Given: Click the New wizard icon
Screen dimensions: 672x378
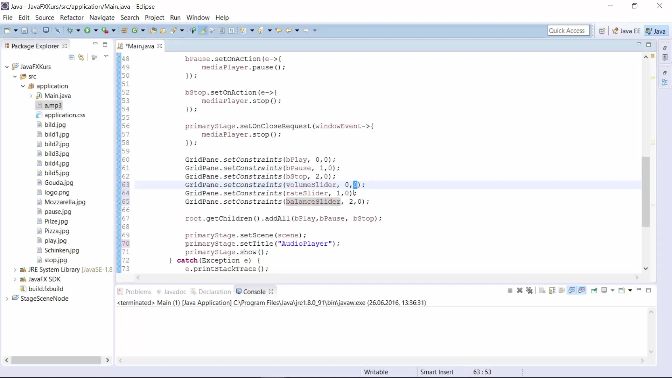Looking at the screenshot, I should tap(7, 31).
